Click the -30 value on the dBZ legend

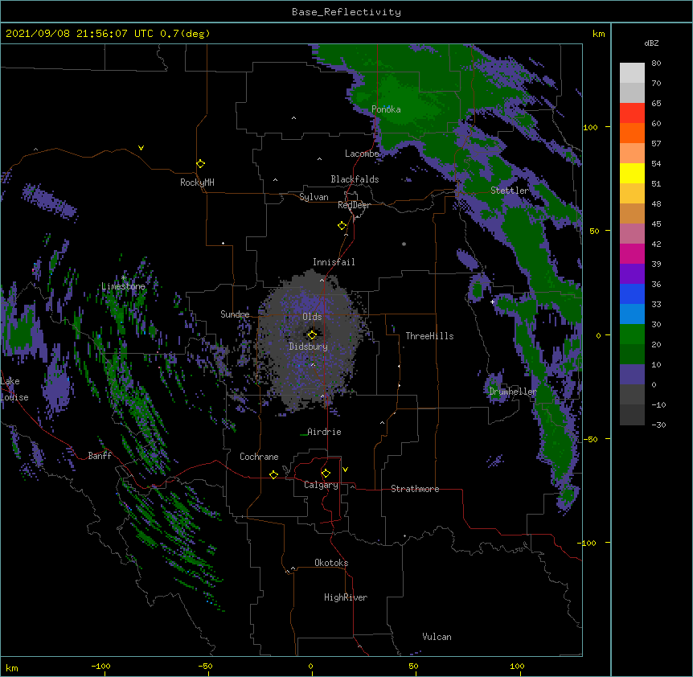coord(658,425)
